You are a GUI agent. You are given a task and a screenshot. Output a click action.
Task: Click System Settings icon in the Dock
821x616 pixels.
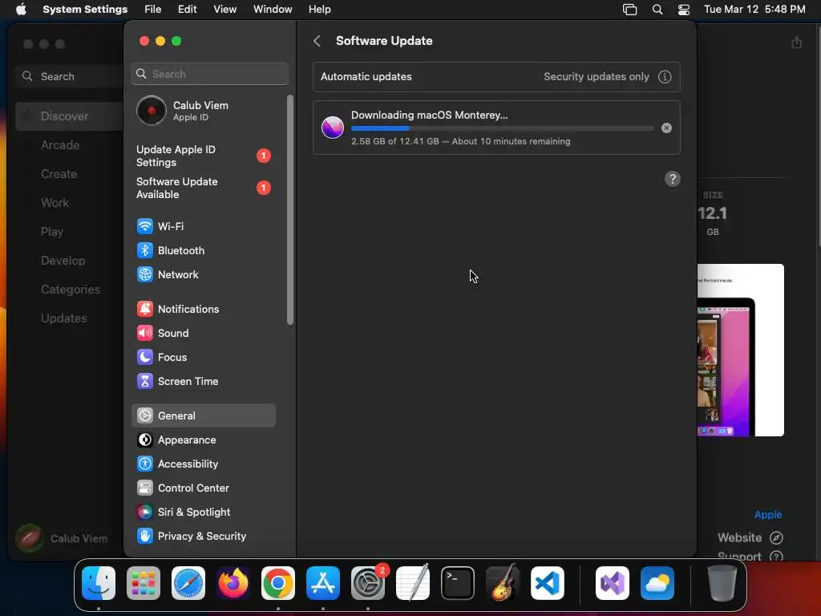click(368, 583)
